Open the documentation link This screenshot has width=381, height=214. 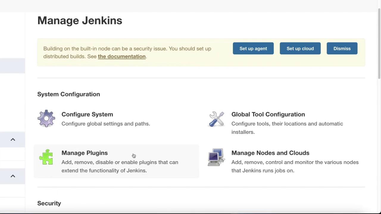(122, 56)
